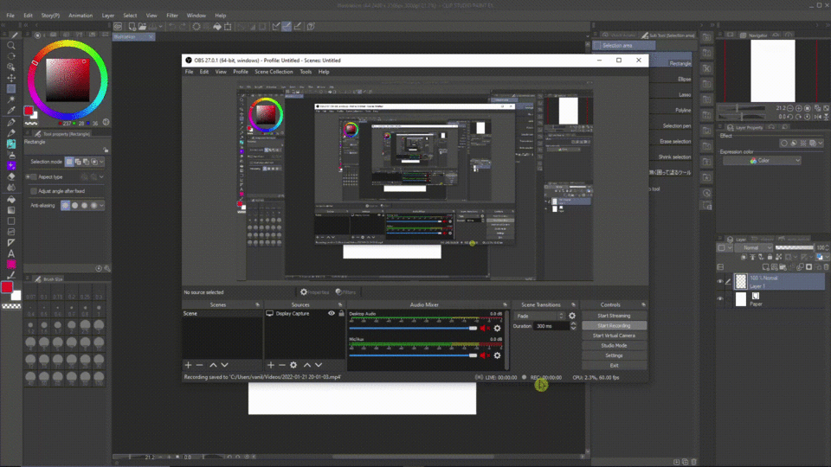
Task: Click Start Streaming button
Action: [x=615, y=316]
